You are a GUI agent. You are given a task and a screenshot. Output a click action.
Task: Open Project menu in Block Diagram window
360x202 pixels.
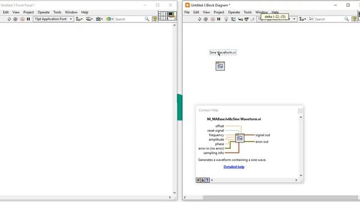[x=219, y=12]
